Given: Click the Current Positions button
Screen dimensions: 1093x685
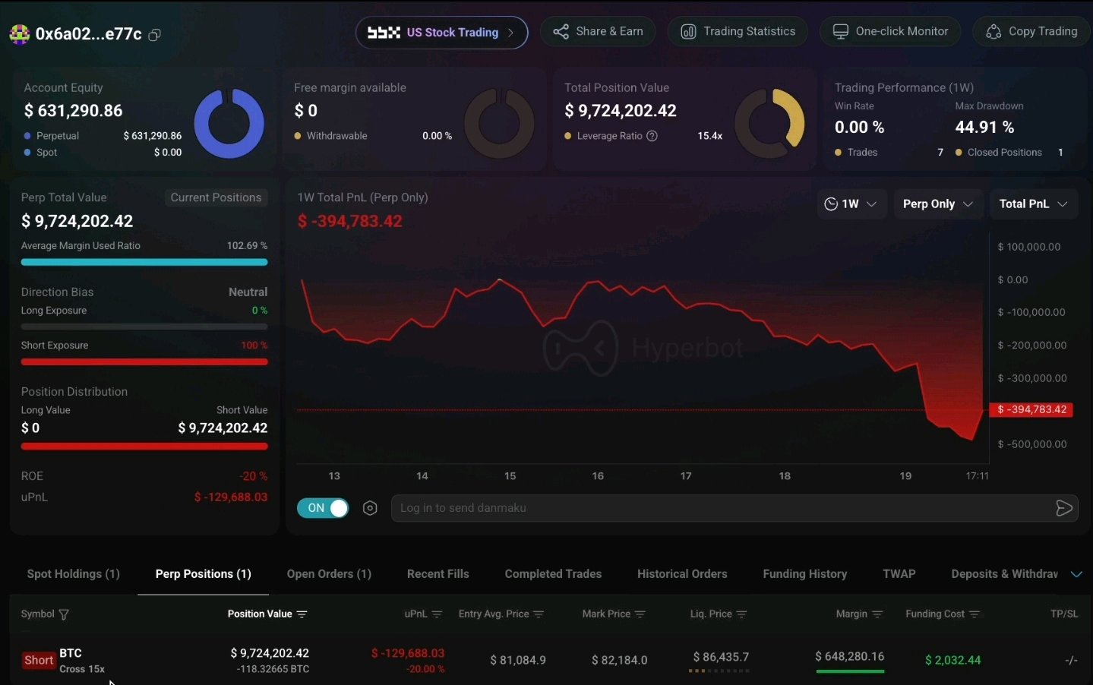Looking at the screenshot, I should pos(216,197).
